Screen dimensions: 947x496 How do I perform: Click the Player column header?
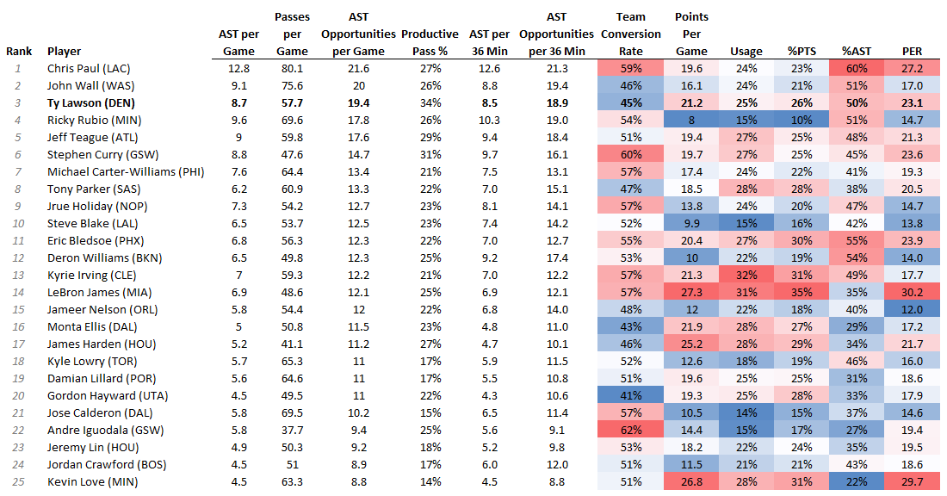[65, 52]
